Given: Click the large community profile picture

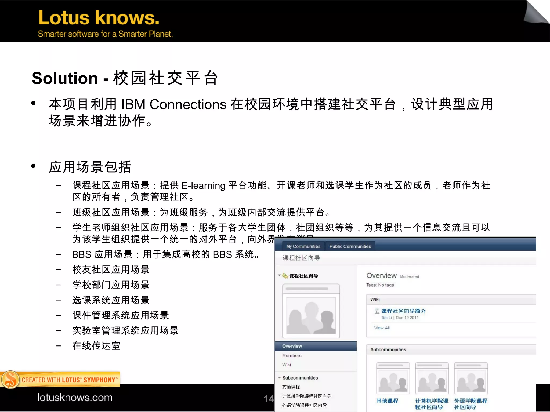Looking at the screenshot, I should pyautogui.click(x=311, y=311).
